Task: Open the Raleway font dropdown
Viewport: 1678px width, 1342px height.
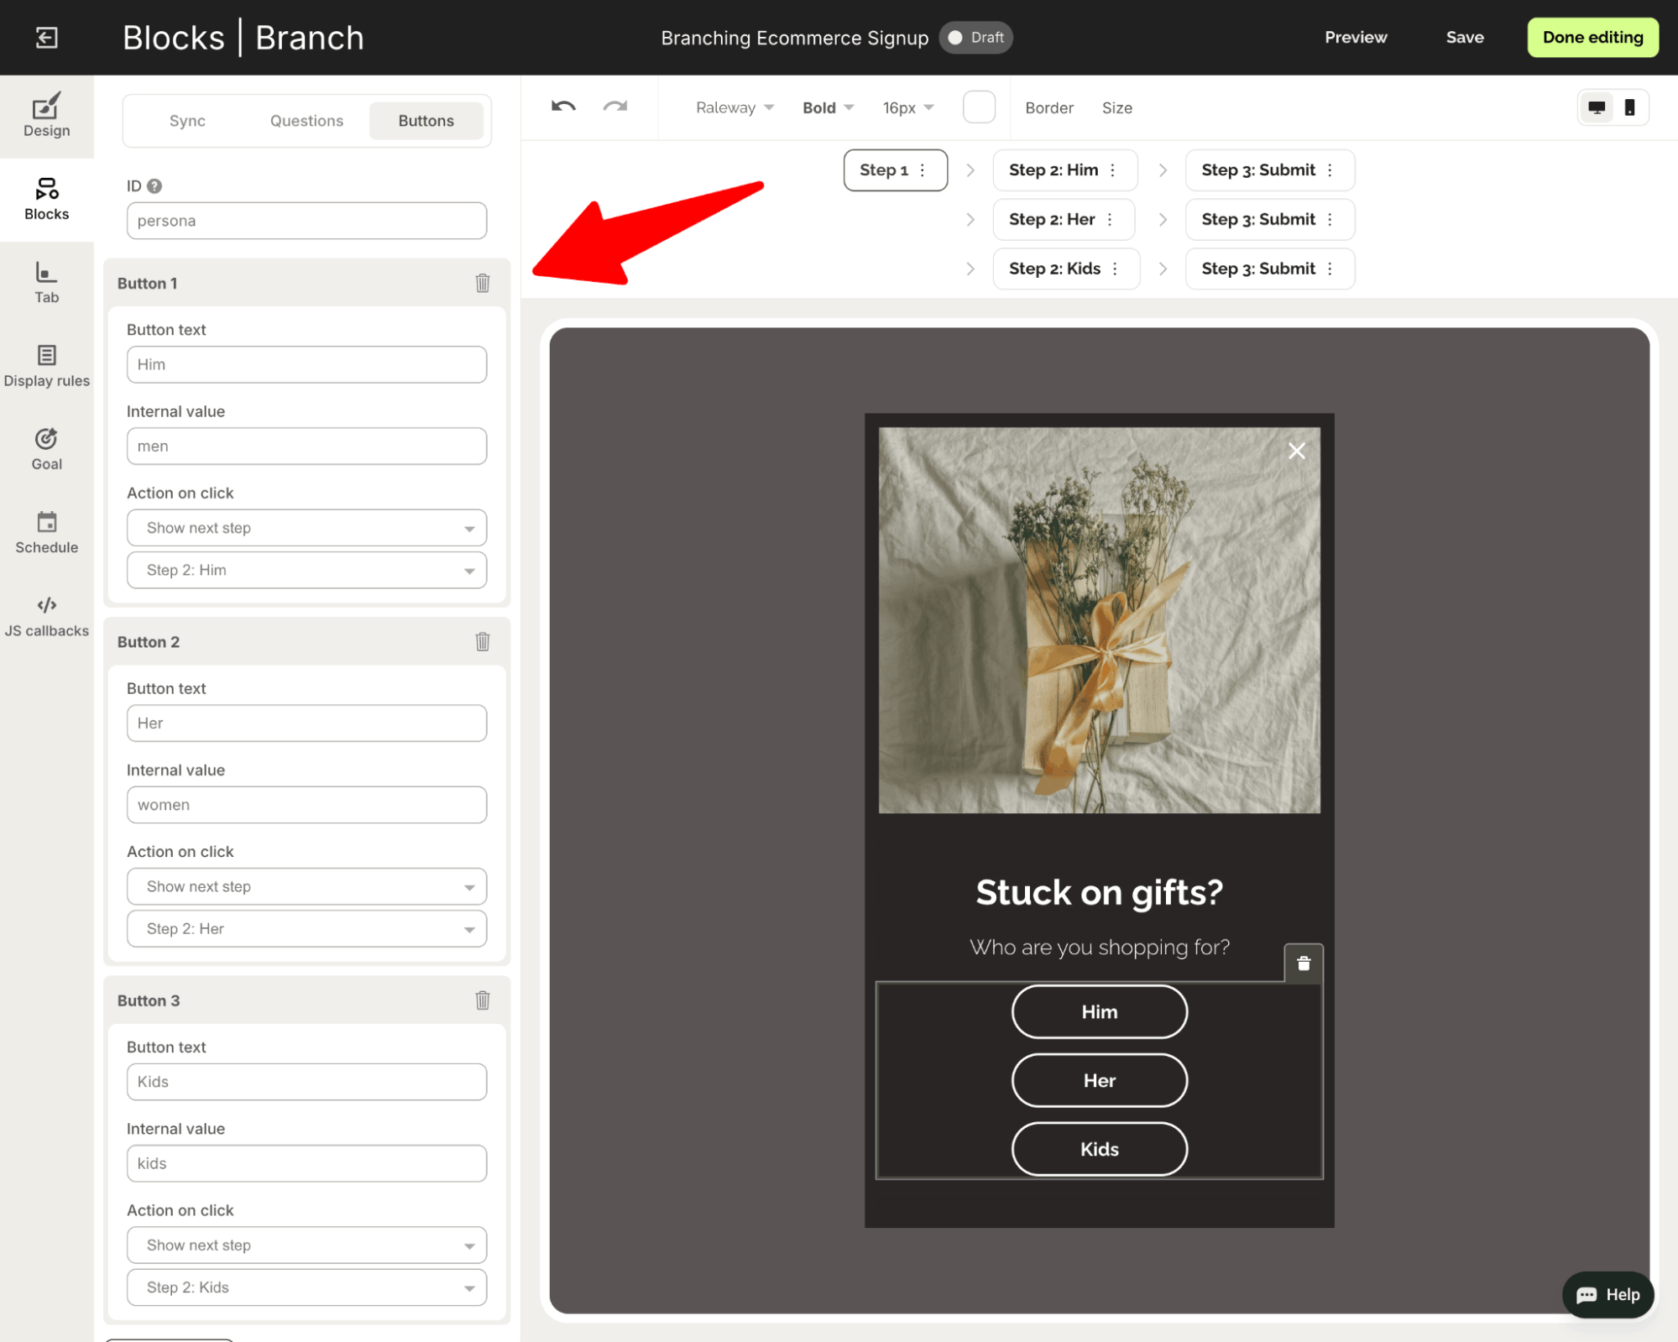Action: coord(734,107)
